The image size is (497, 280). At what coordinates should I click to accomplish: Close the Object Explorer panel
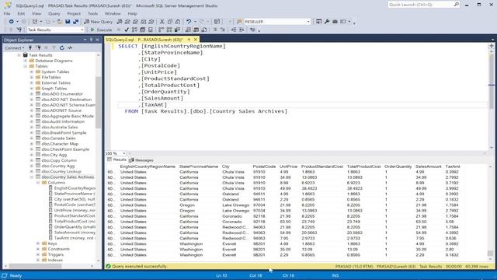[98, 40]
